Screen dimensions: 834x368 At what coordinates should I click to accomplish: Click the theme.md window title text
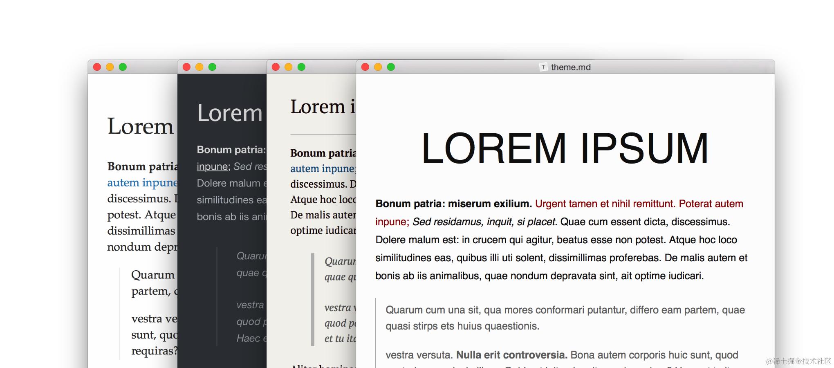[x=571, y=67]
